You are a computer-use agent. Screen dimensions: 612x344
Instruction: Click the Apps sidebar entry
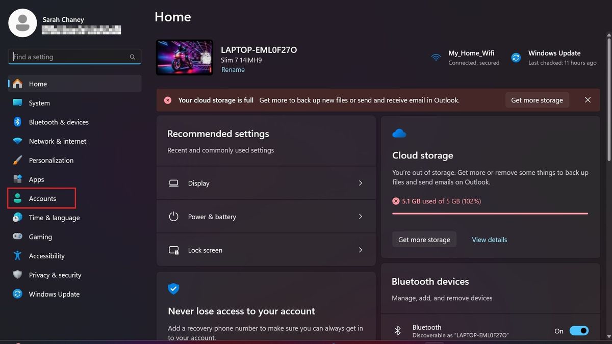pyautogui.click(x=74, y=179)
